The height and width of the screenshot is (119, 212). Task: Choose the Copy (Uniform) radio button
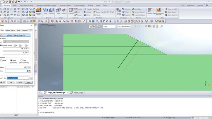[11, 60]
